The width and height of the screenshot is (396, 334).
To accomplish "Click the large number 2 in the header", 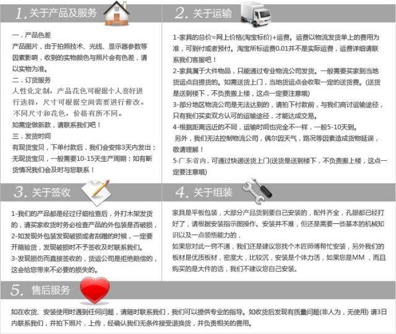I will pyautogui.click(x=181, y=14).
